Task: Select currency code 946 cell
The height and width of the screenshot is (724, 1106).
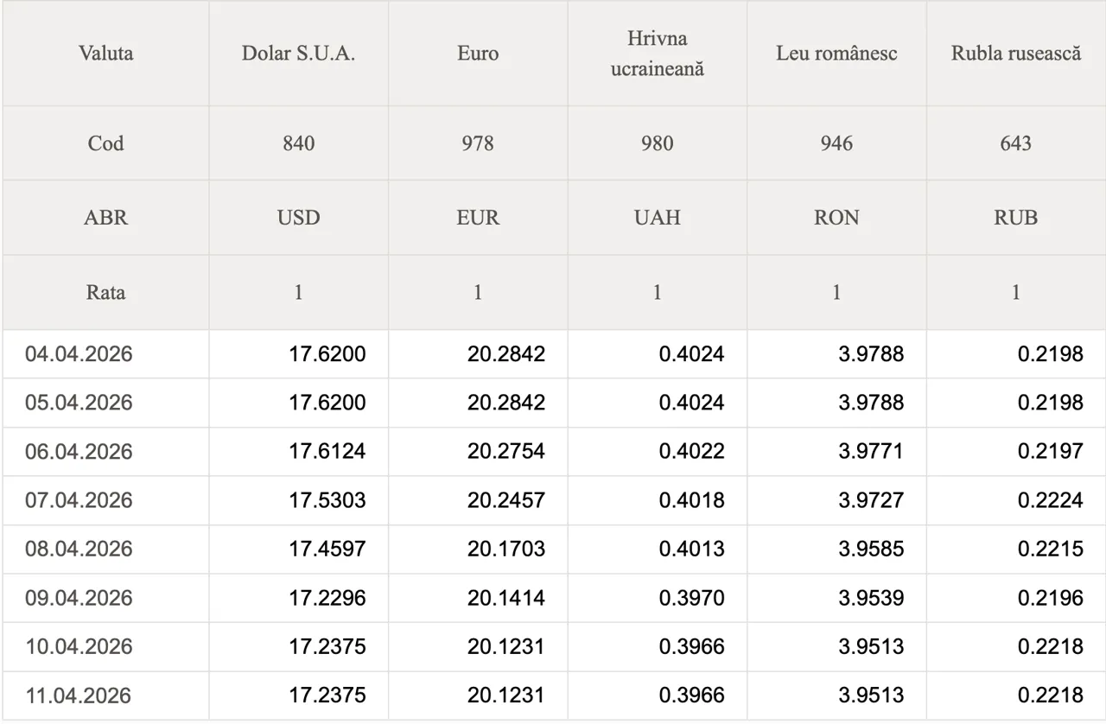Action: pos(836,143)
